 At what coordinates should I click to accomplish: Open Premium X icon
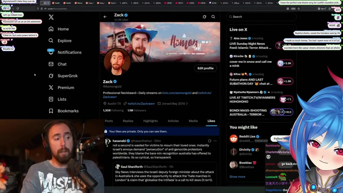tap(51, 87)
